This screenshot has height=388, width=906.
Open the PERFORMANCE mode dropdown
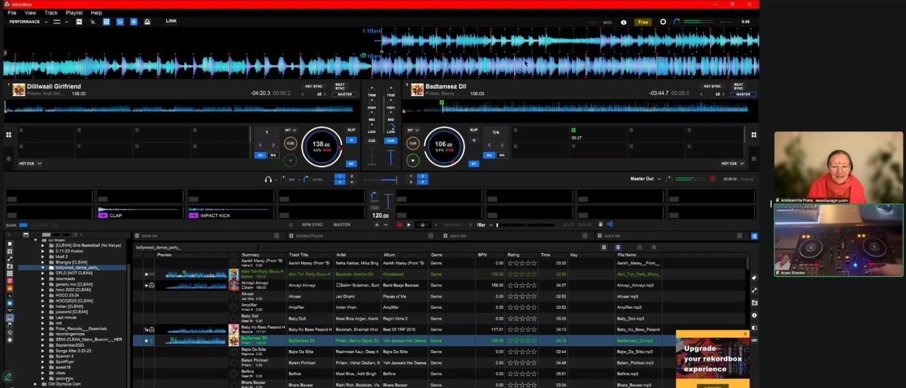pos(28,21)
